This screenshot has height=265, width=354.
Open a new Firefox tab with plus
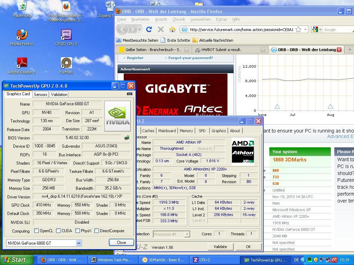(350, 50)
